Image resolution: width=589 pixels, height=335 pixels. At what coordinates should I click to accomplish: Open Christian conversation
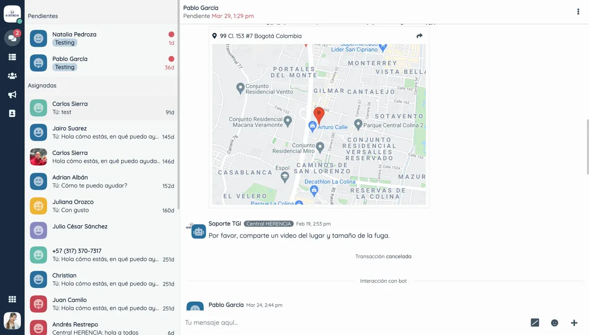coord(102,280)
